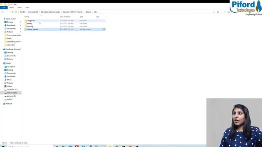Select technical (D:) drive in sidebar
This screenshot has height=147, width=262.
pos(12,93)
